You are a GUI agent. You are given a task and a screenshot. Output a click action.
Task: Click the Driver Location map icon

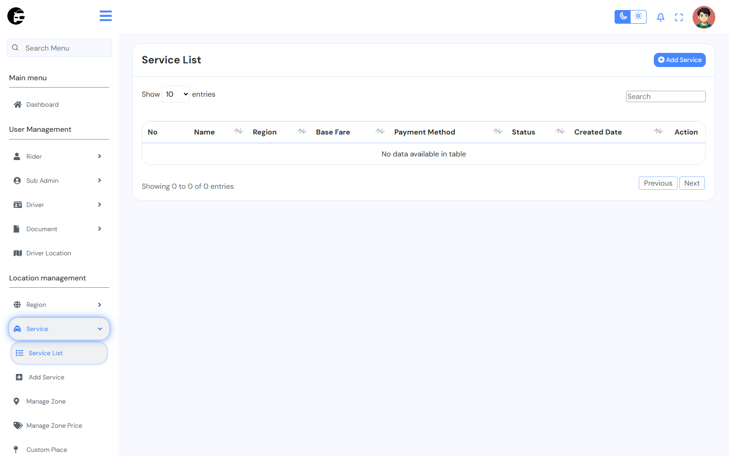[18, 253]
